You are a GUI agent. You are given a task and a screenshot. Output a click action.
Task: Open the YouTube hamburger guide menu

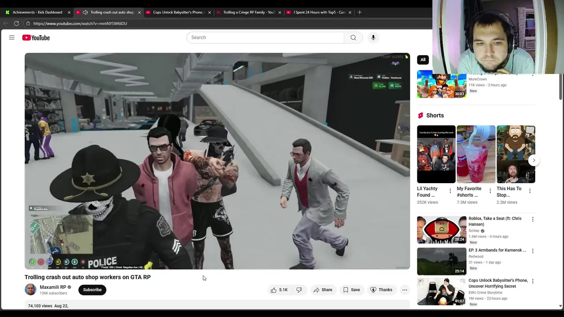[x=12, y=37]
